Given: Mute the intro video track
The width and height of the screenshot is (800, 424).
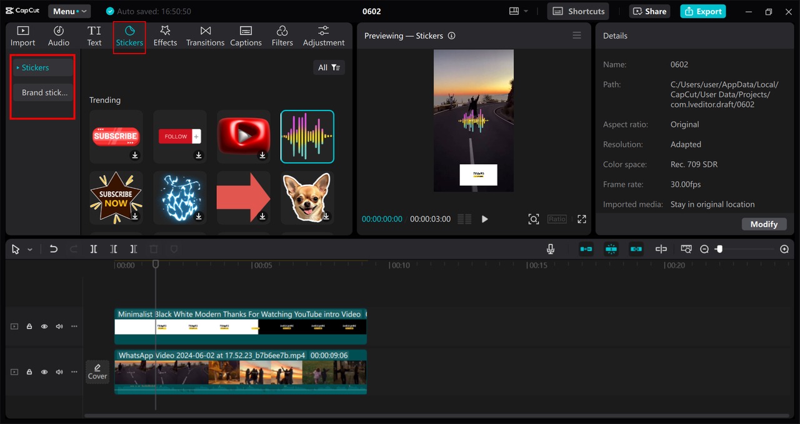Looking at the screenshot, I should (59, 327).
